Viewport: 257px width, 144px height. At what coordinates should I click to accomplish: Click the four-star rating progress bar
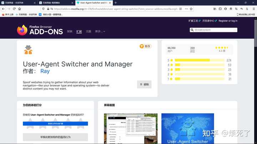(x=200, y=65)
